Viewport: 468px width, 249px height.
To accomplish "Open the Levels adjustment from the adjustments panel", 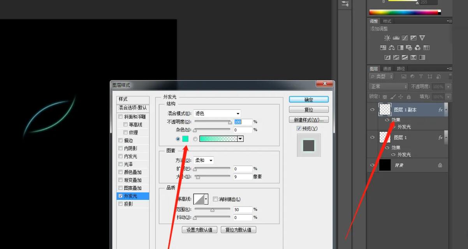I will 396,37.
